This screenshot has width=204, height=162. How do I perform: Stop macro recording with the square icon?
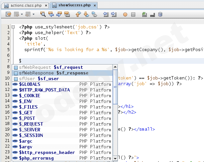point(133,14)
